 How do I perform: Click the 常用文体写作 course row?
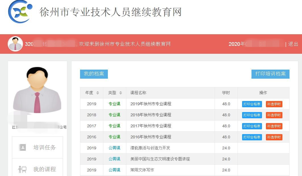(142, 170)
